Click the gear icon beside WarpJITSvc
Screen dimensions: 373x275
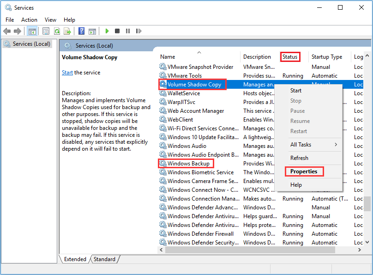pyautogui.click(x=162, y=102)
